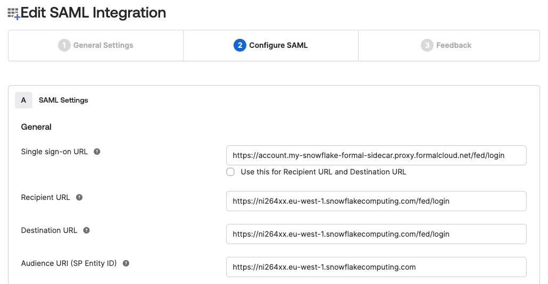
Task: Click the Destination URL help icon
Action: click(86, 230)
